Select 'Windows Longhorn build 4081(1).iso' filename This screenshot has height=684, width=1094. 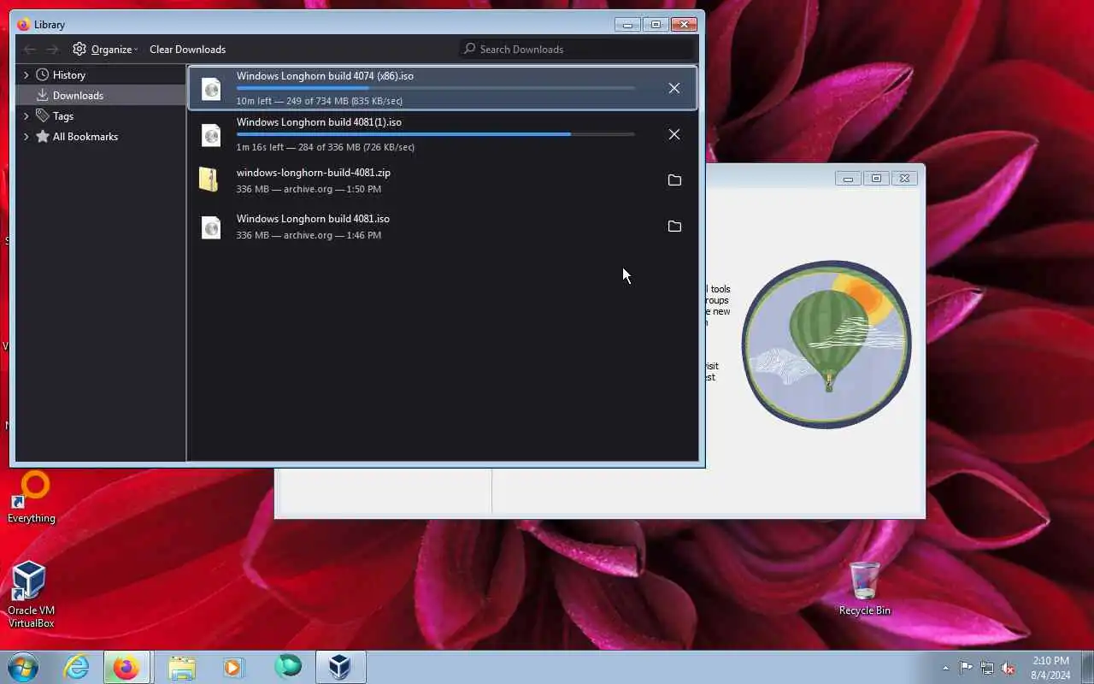tap(319, 122)
